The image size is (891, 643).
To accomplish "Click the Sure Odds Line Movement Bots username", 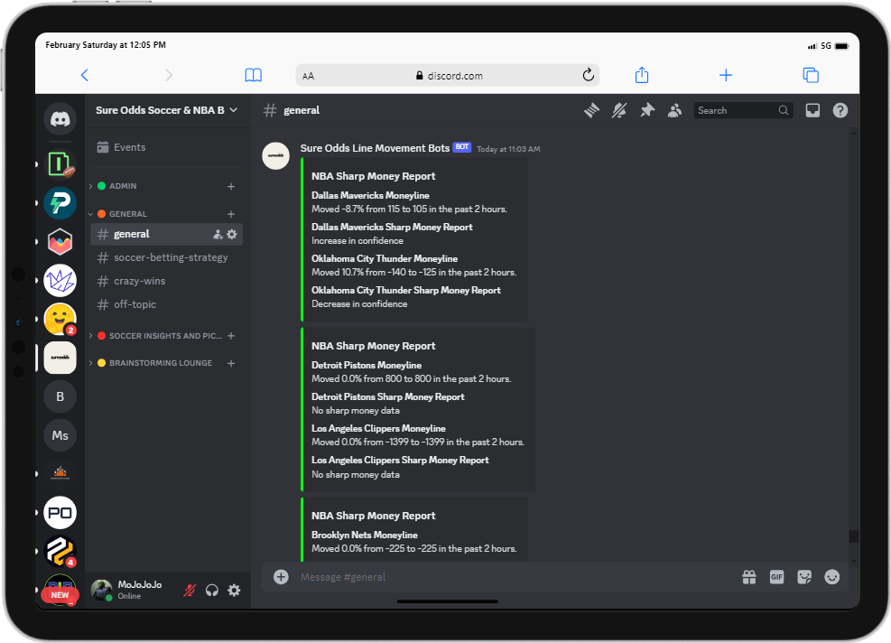I will point(375,148).
